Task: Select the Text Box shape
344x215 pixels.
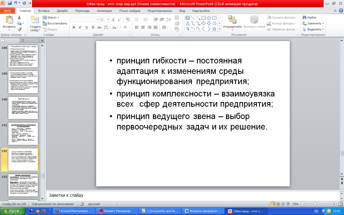Action: click(x=188, y=18)
